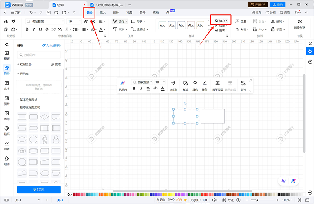Click the Undo arrow
The width and height of the screenshot is (314, 204).
[x=31, y=13]
